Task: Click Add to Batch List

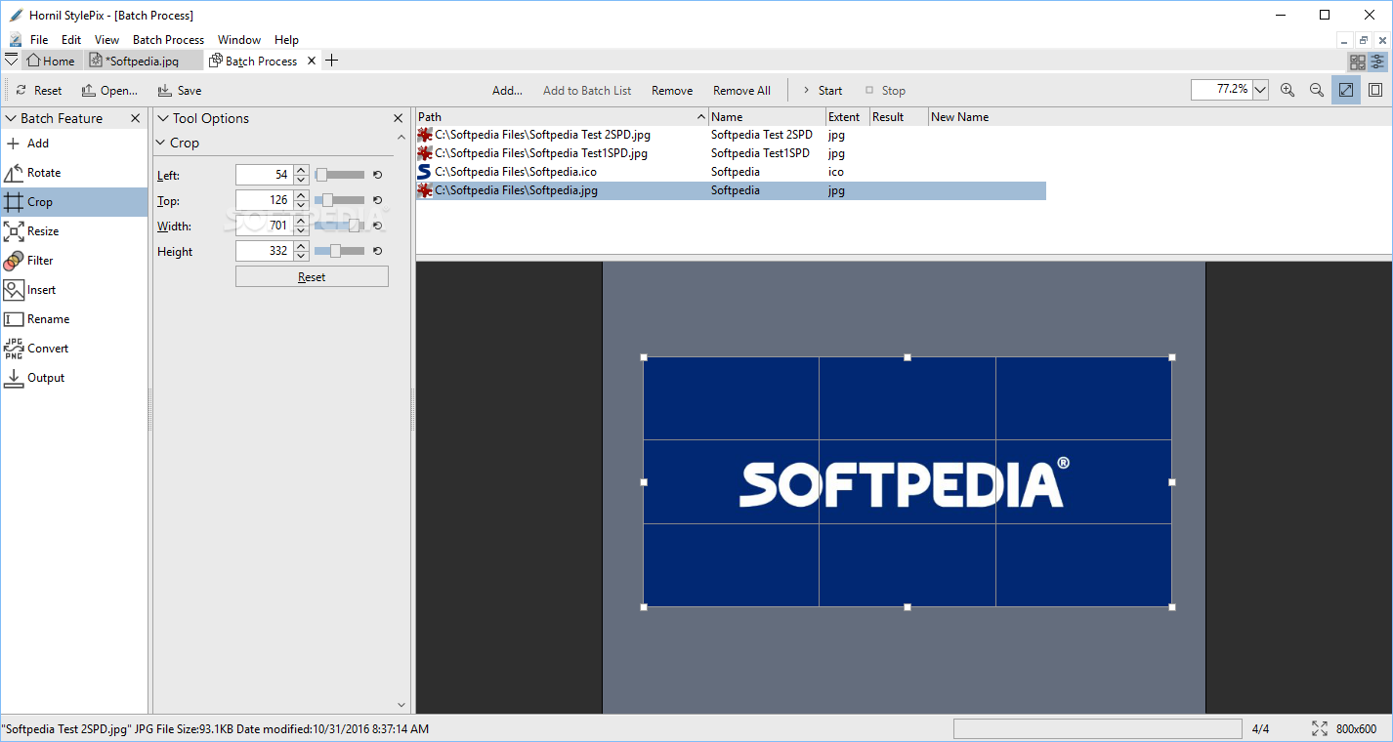Action: pos(587,90)
